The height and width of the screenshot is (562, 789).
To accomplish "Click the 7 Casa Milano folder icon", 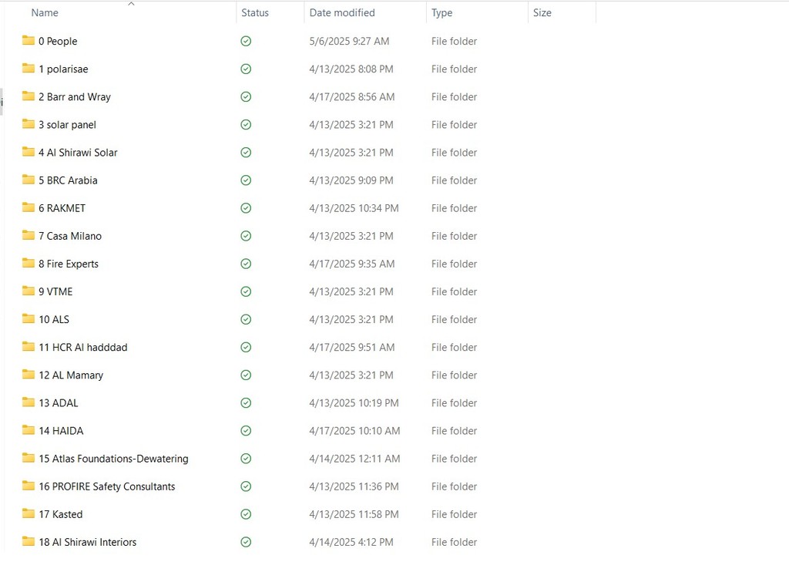I will point(29,235).
